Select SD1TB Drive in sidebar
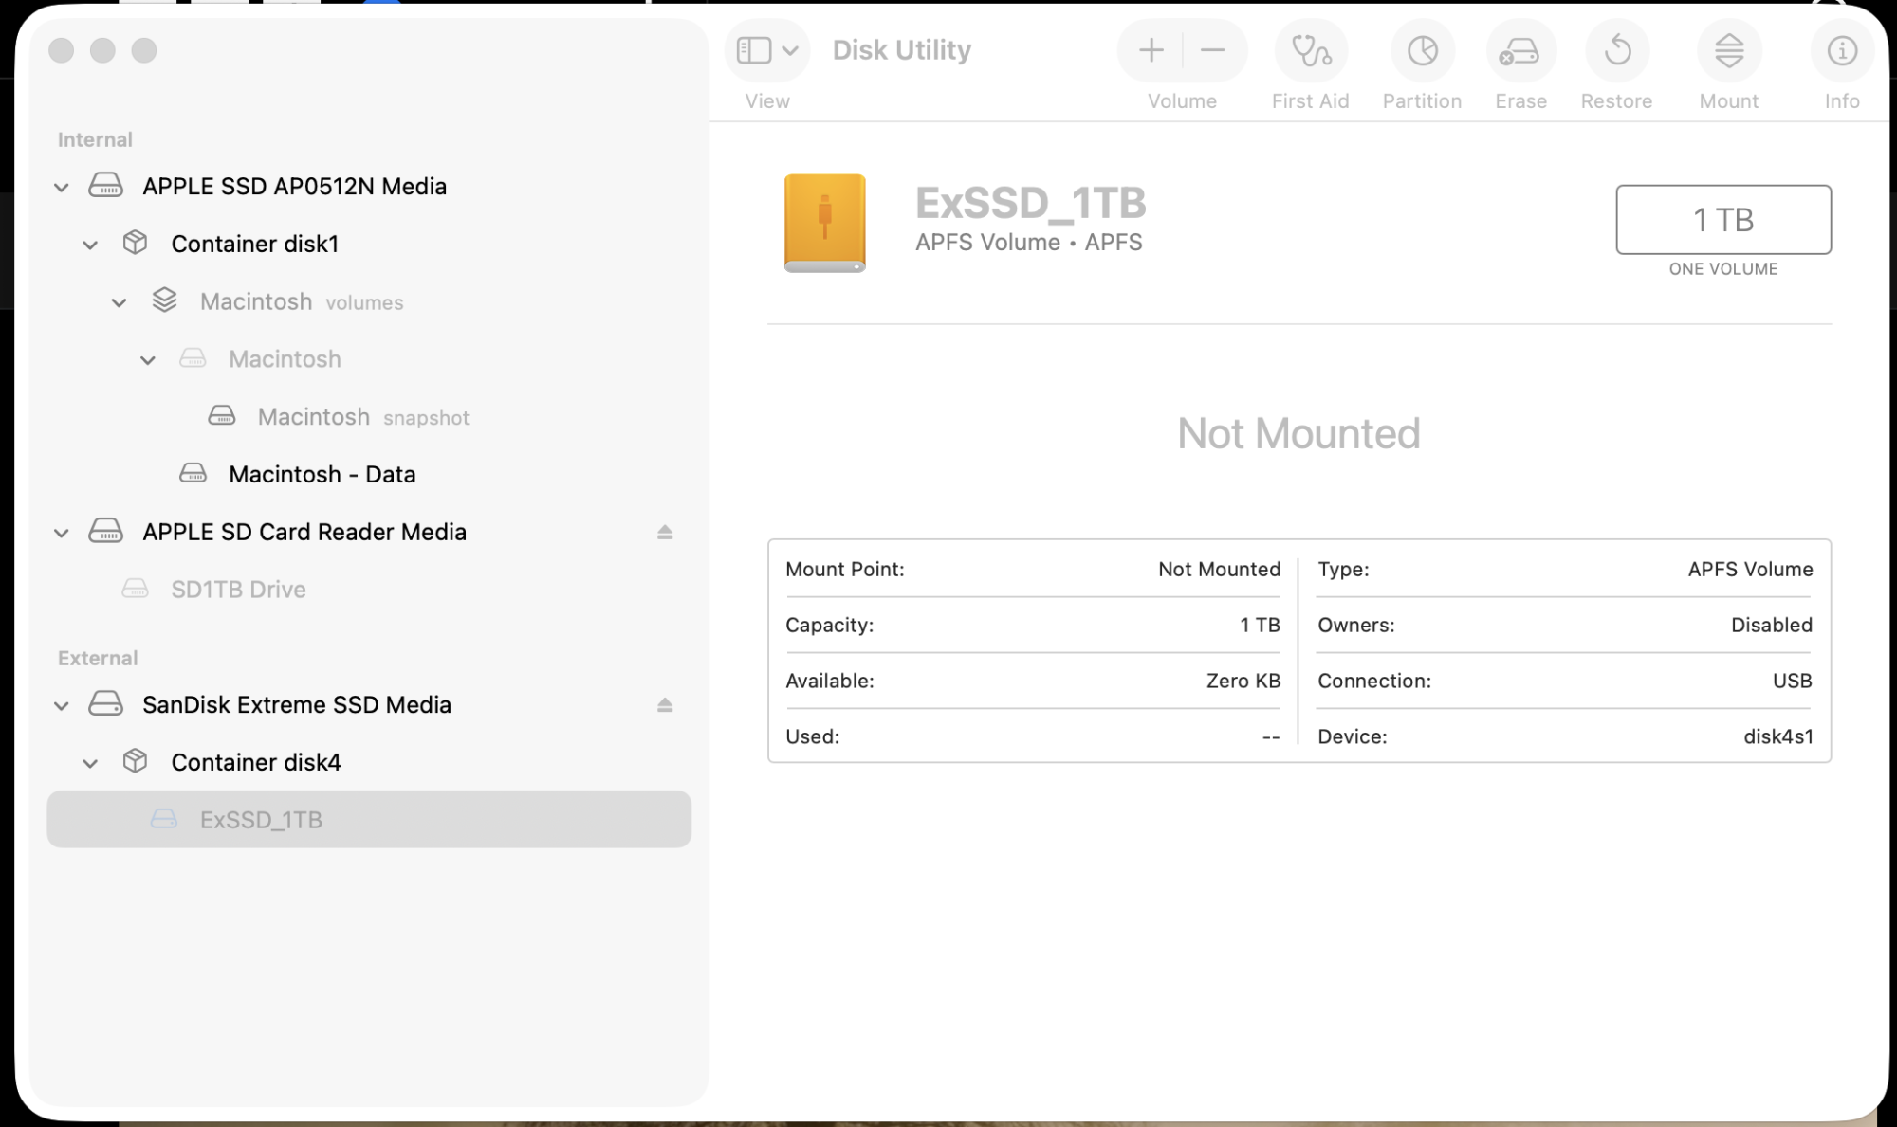This screenshot has width=1897, height=1127. tap(238, 590)
